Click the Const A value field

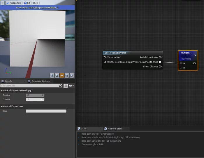pyautogui.click(x=35, y=95)
